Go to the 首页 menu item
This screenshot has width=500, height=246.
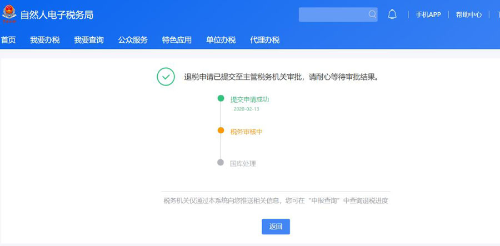pyautogui.click(x=8, y=40)
